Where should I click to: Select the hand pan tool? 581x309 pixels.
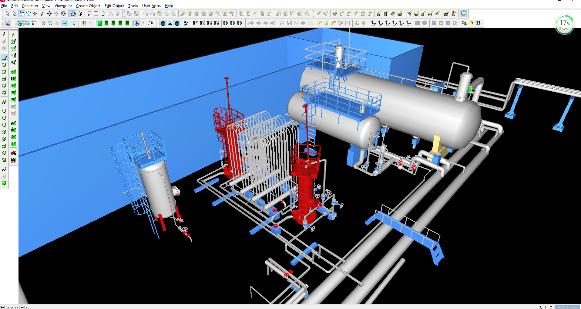pos(22,14)
